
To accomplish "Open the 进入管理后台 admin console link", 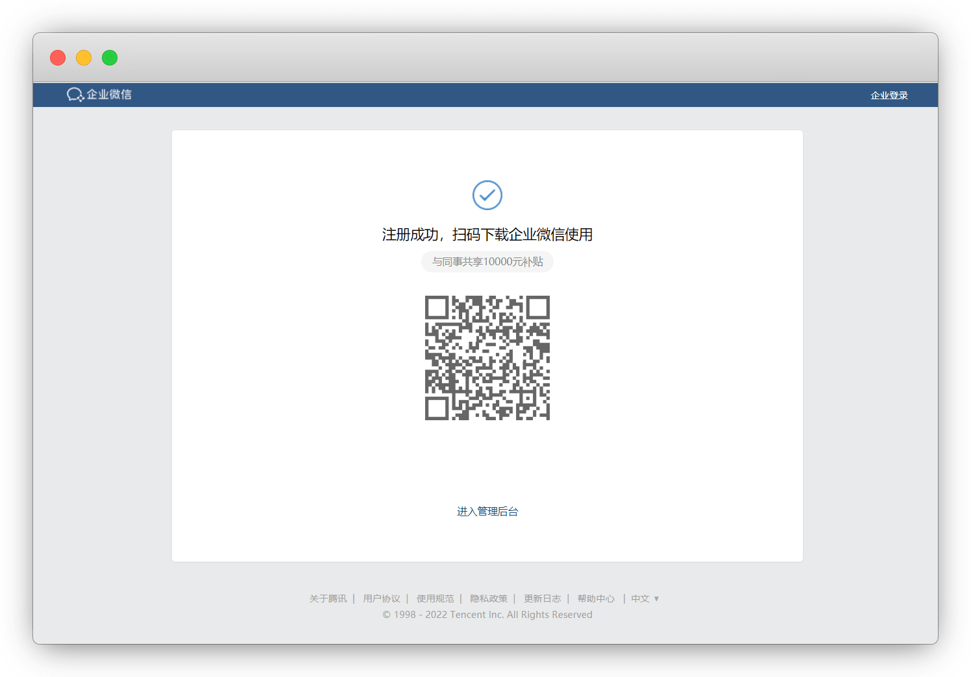I will tap(487, 512).
